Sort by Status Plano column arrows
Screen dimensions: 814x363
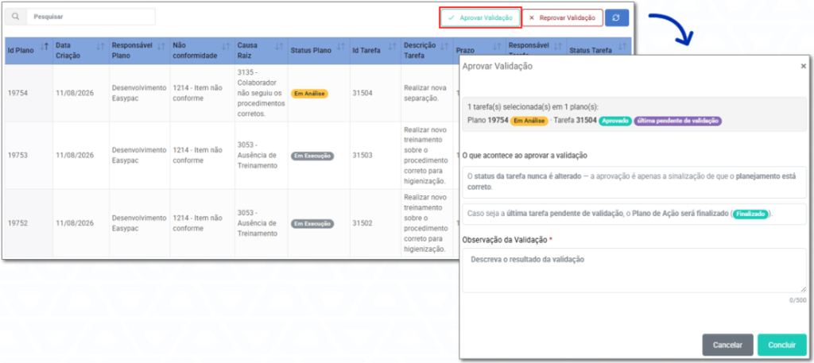(x=341, y=47)
